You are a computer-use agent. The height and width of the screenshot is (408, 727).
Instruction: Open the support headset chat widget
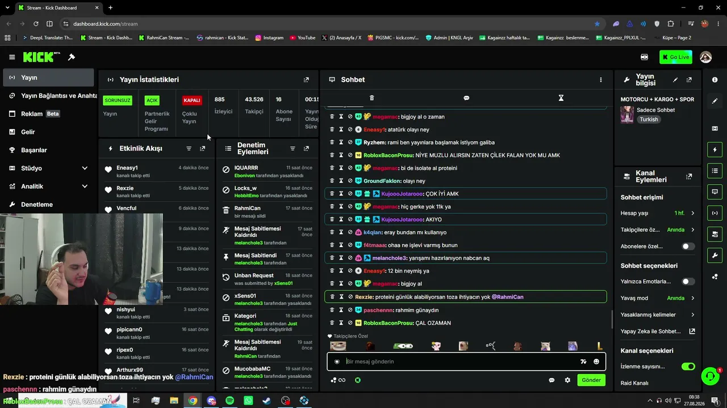(x=710, y=376)
